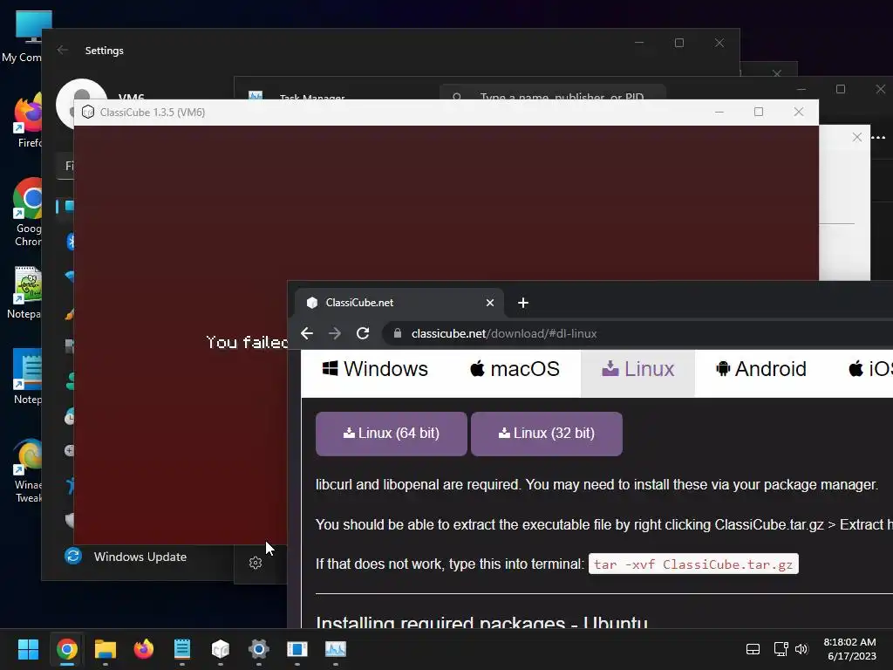
Task: Select the Linux download tab
Action: pyautogui.click(x=637, y=369)
